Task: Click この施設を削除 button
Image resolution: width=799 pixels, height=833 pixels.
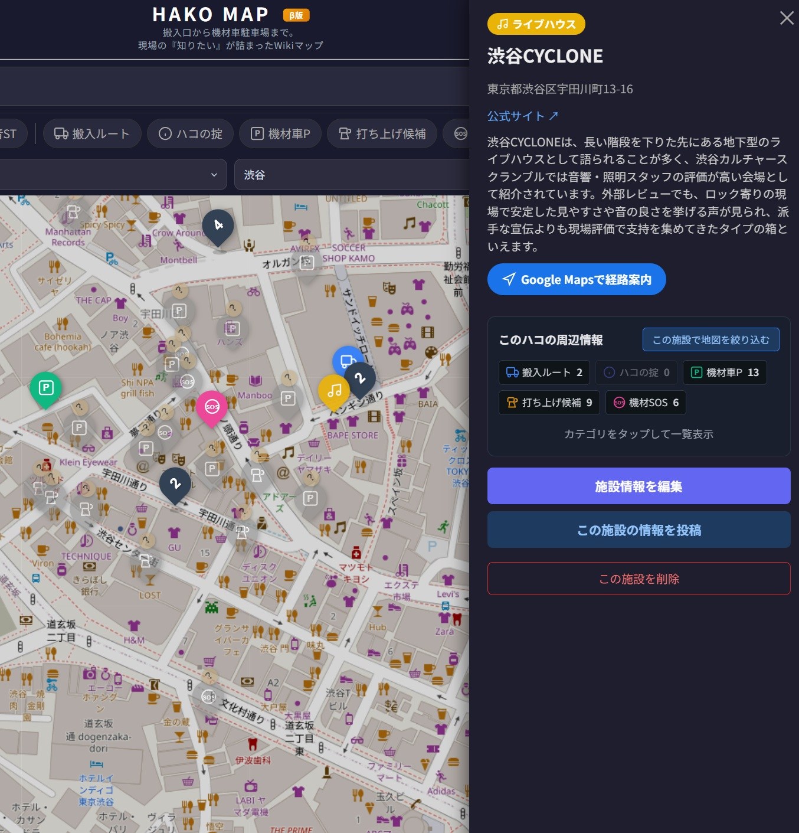Action: point(638,579)
